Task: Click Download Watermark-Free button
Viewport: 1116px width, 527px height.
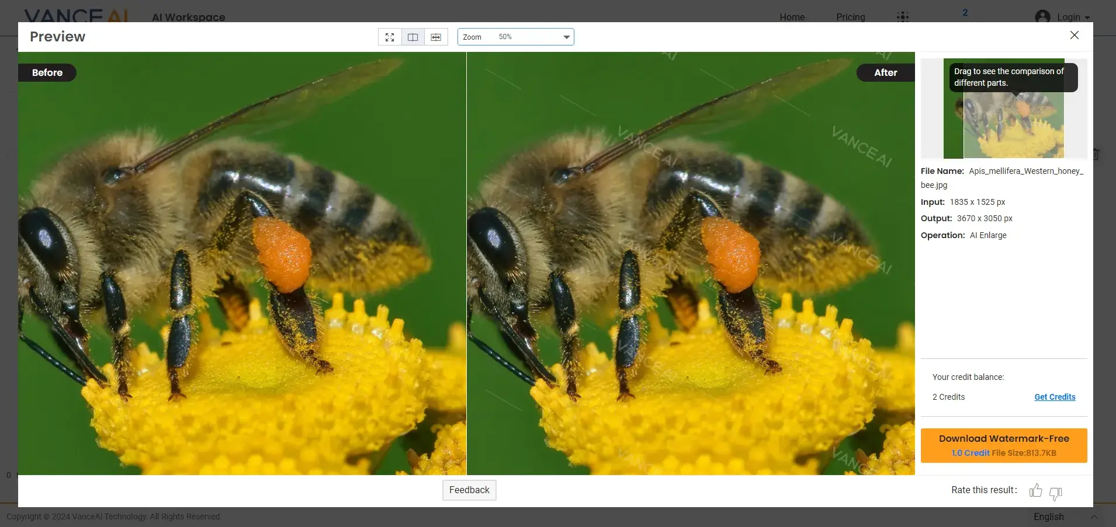Action: coord(1004,445)
